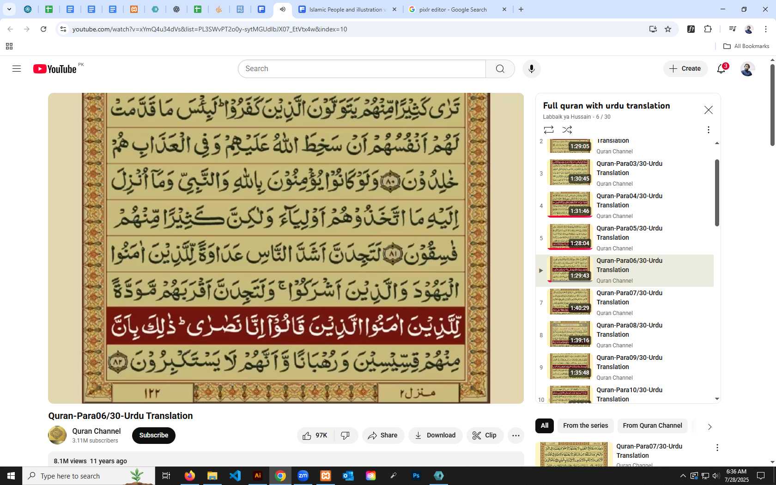Play Quran-Para03/30-Urdu Translation from playlist
Viewport: 776px width, 485px height.
pos(624,174)
